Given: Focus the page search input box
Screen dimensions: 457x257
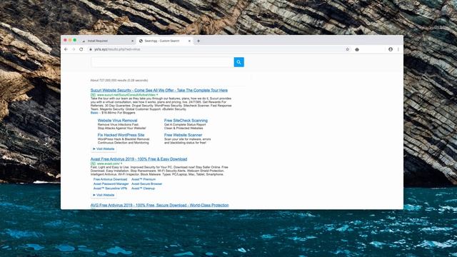Looking at the screenshot, I should 162,62.
